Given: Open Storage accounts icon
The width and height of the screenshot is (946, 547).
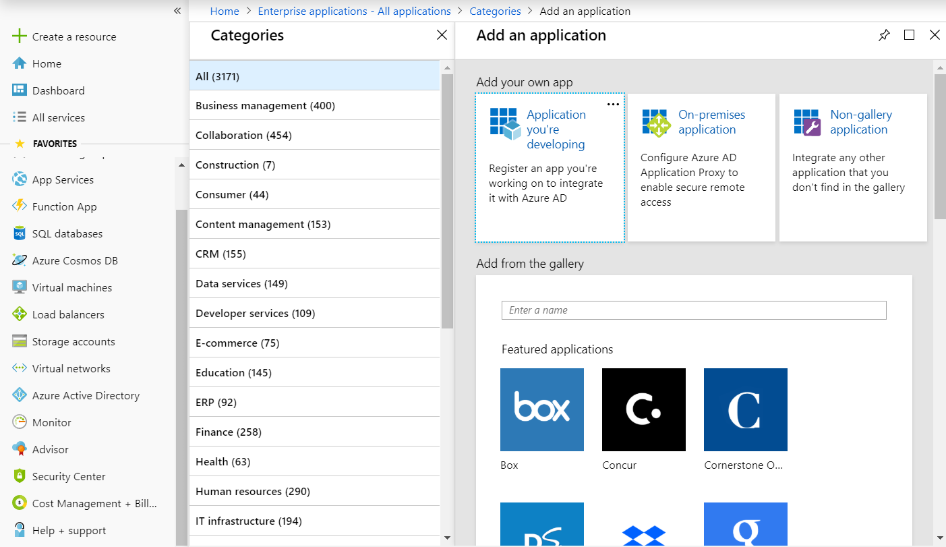Looking at the screenshot, I should tap(20, 341).
